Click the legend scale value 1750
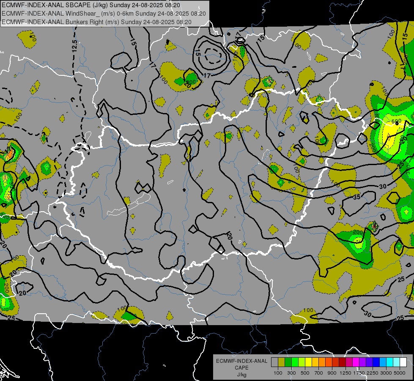 [359, 373]
